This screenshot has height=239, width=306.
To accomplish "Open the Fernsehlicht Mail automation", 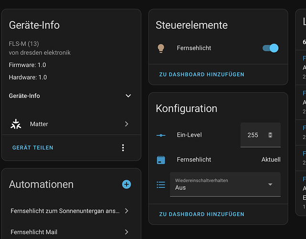I will click(69, 232).
